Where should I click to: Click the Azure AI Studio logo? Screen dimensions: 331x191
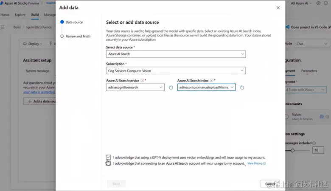(2, 3)
